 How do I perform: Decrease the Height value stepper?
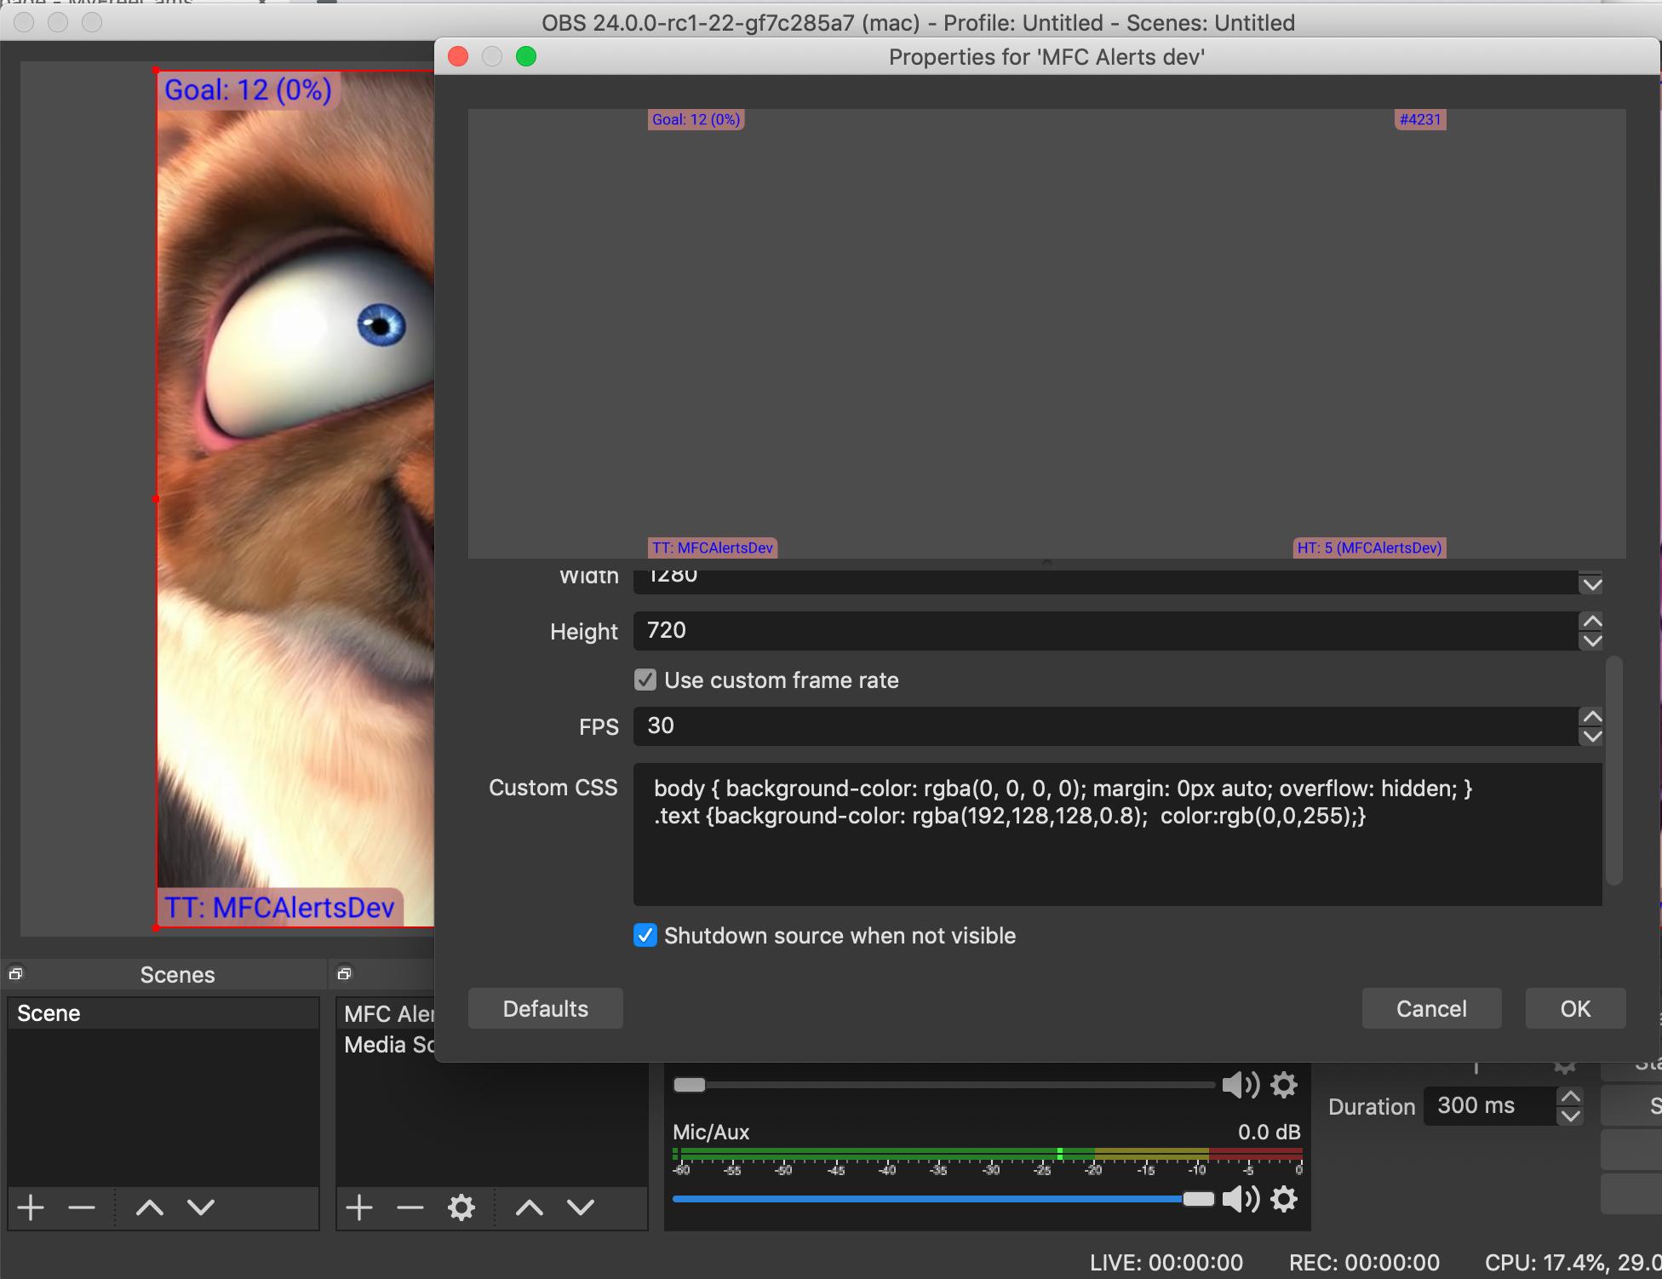click(x=1591, y=641)
